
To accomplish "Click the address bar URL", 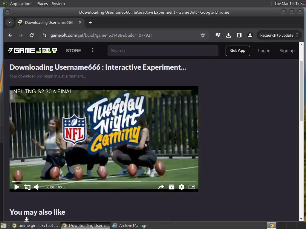I will point(101,35).
